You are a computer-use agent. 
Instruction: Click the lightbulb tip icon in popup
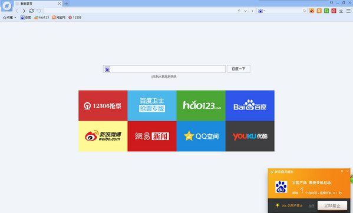click(278, 205)
